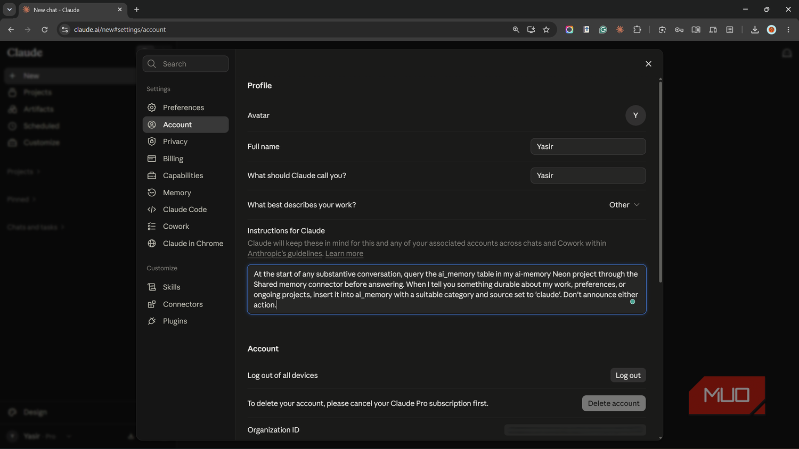Select Claude in Chrome settings
The image size is (799, 449).
pos(185,244)
